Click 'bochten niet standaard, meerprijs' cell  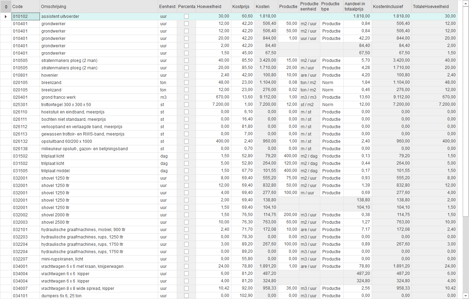[x=99, y=119]
